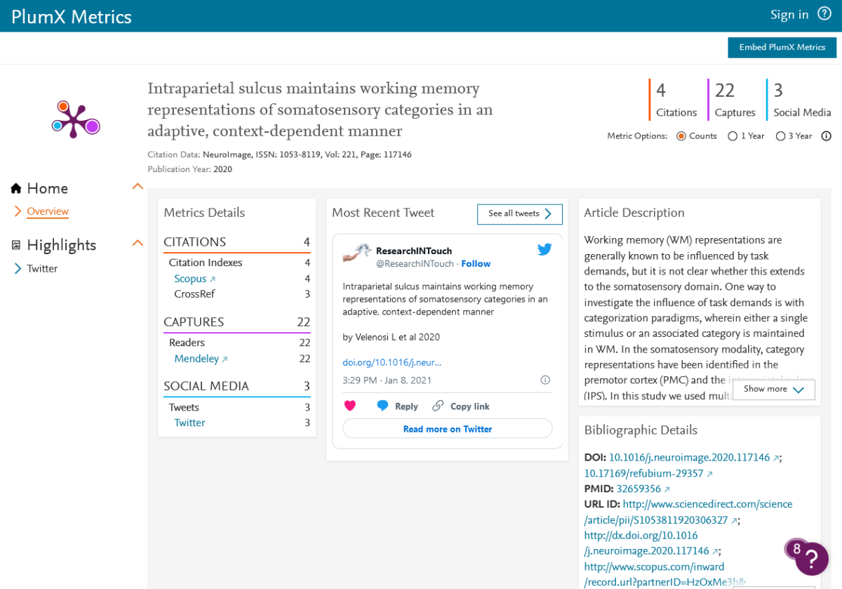
Task: Select the 1 Year metric option
Action: point(733,136)
